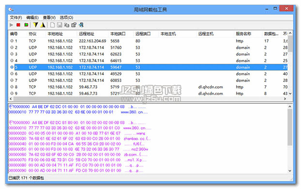Select row 2 status circle icon
Image resolution: width=301 pixels, height=189 pixels.
coord(12,47)
